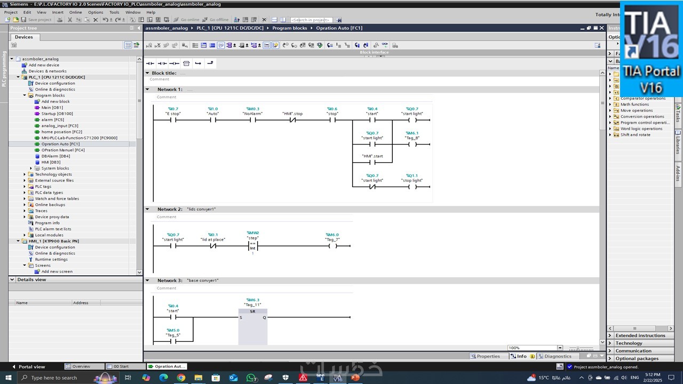Screen dimensions: 683x384
Task: Expand the Extended instructions pane
Action: point(610,335)
